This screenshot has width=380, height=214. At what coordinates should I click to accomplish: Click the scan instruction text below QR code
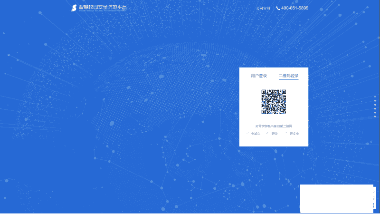point(274,126)
